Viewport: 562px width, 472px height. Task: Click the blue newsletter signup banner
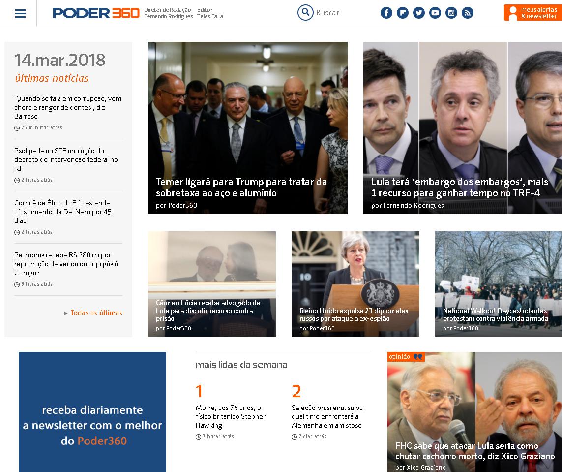coord(92,412)
